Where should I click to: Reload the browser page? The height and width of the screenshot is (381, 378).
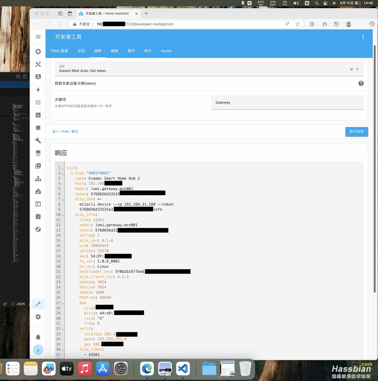pyautogui.click(x=49, y=24)
